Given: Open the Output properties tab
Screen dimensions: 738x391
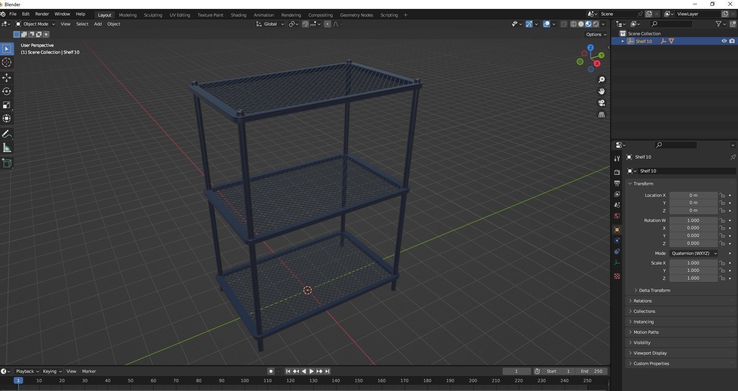Looking at the screenshot, I should 617,183.
